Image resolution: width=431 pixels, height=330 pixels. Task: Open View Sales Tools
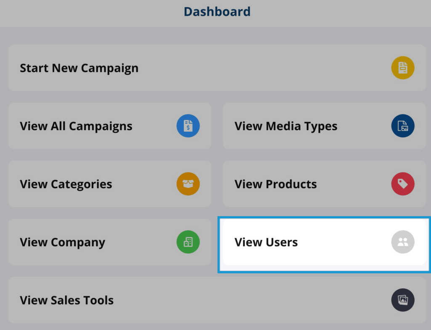pos(217,300)
